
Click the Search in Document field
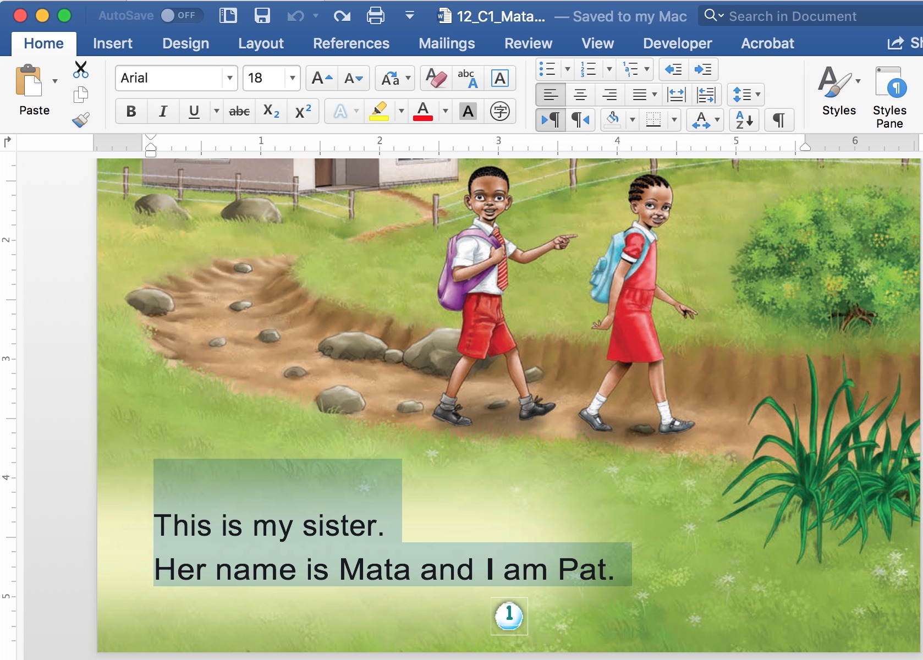tap(811, 16)
